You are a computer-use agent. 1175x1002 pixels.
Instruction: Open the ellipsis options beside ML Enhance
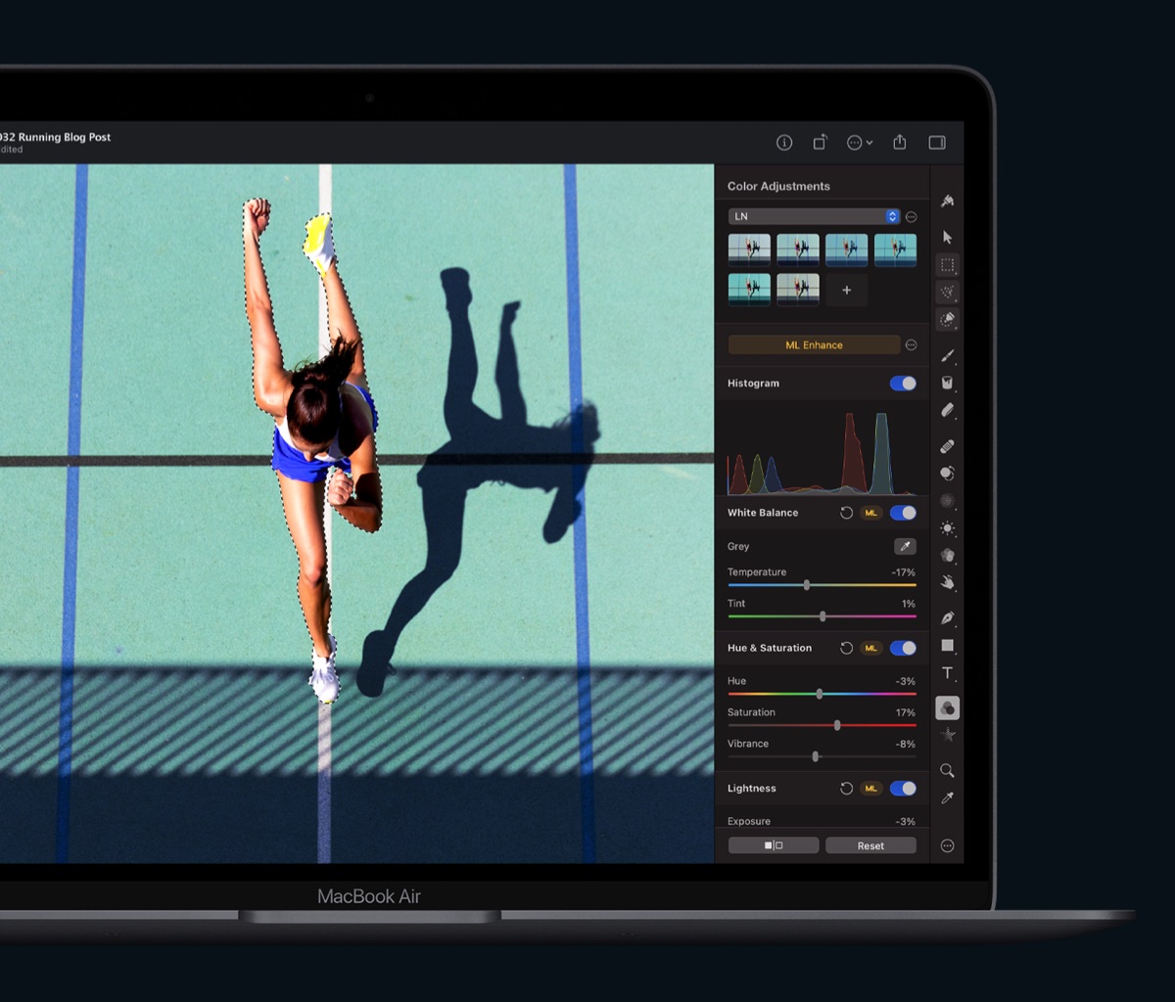coord(911,344)
